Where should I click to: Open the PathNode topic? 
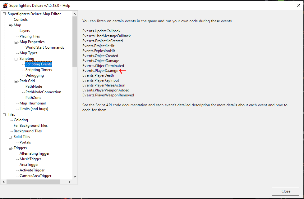pos(34,86)
